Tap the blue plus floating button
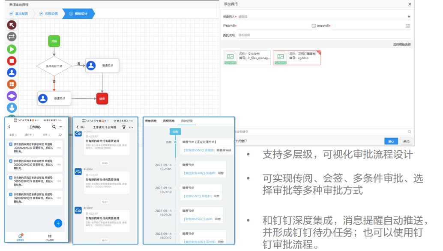The width and height of the screenshot is (443, 251). 58,223
